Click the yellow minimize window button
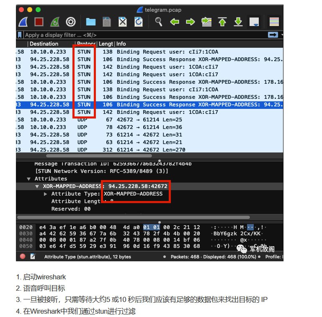This screenshot has height=317, width=322. (30, 10)
